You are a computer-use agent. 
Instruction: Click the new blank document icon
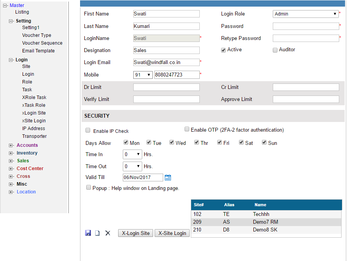(98, 233)
